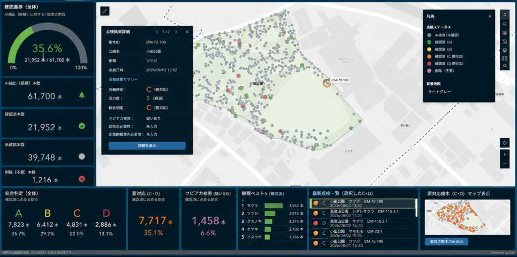Click the 詳細を表示 button

tap(147, 146)
